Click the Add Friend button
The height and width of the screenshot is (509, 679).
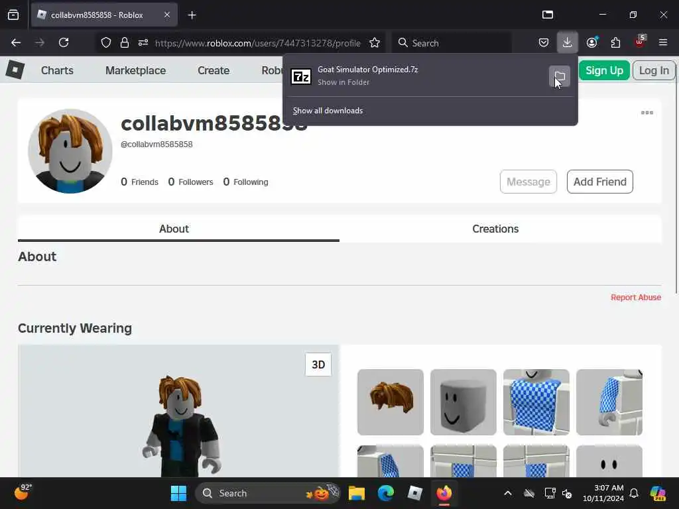tap(599, 182)
